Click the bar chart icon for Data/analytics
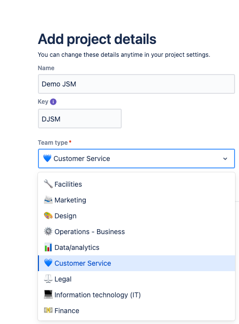The height and width of the screenshot is (324, 239). 48,247
